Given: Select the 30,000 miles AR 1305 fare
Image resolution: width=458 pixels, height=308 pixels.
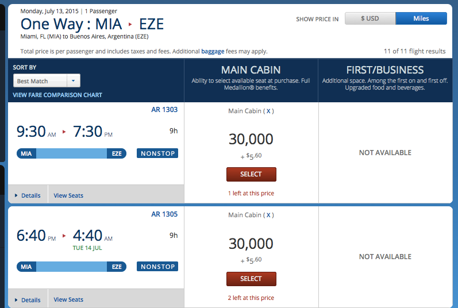Looking at the screenshot, I should (251, 279).
